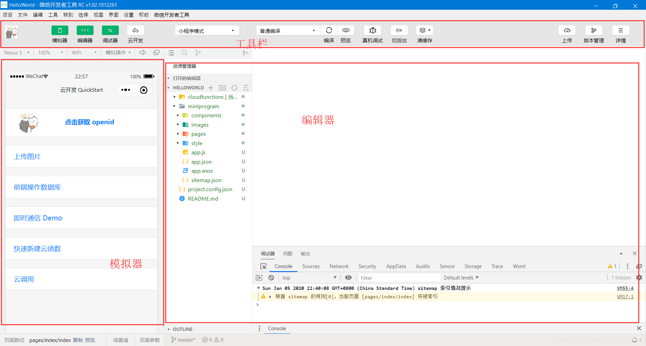
Task: Open the 工具 menu
Action: (x=53, y=15)
